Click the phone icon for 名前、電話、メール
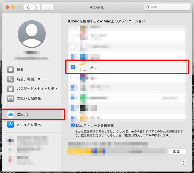 [11, 79]
